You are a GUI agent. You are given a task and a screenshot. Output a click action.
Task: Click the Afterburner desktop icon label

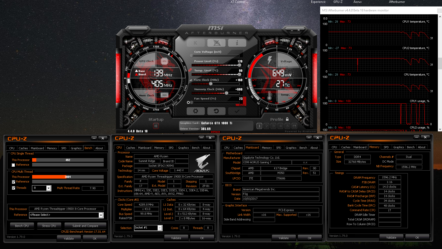coord(397,2)
